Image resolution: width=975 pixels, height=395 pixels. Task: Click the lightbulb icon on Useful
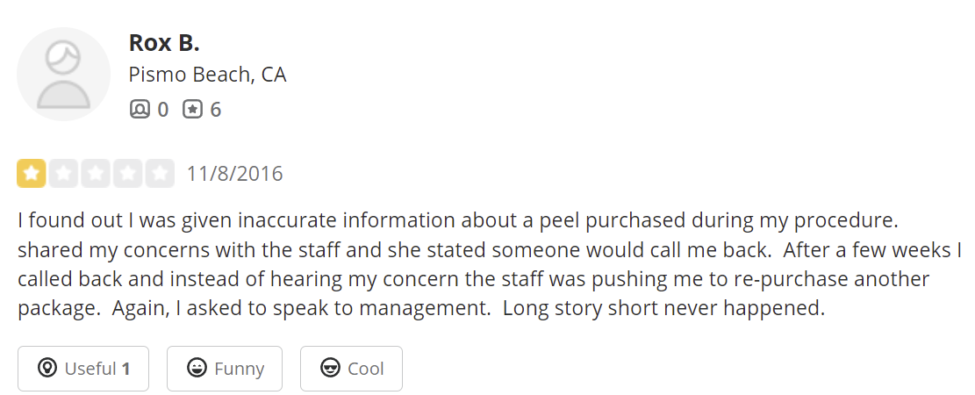pyautogui.click(x=47, y=369)
